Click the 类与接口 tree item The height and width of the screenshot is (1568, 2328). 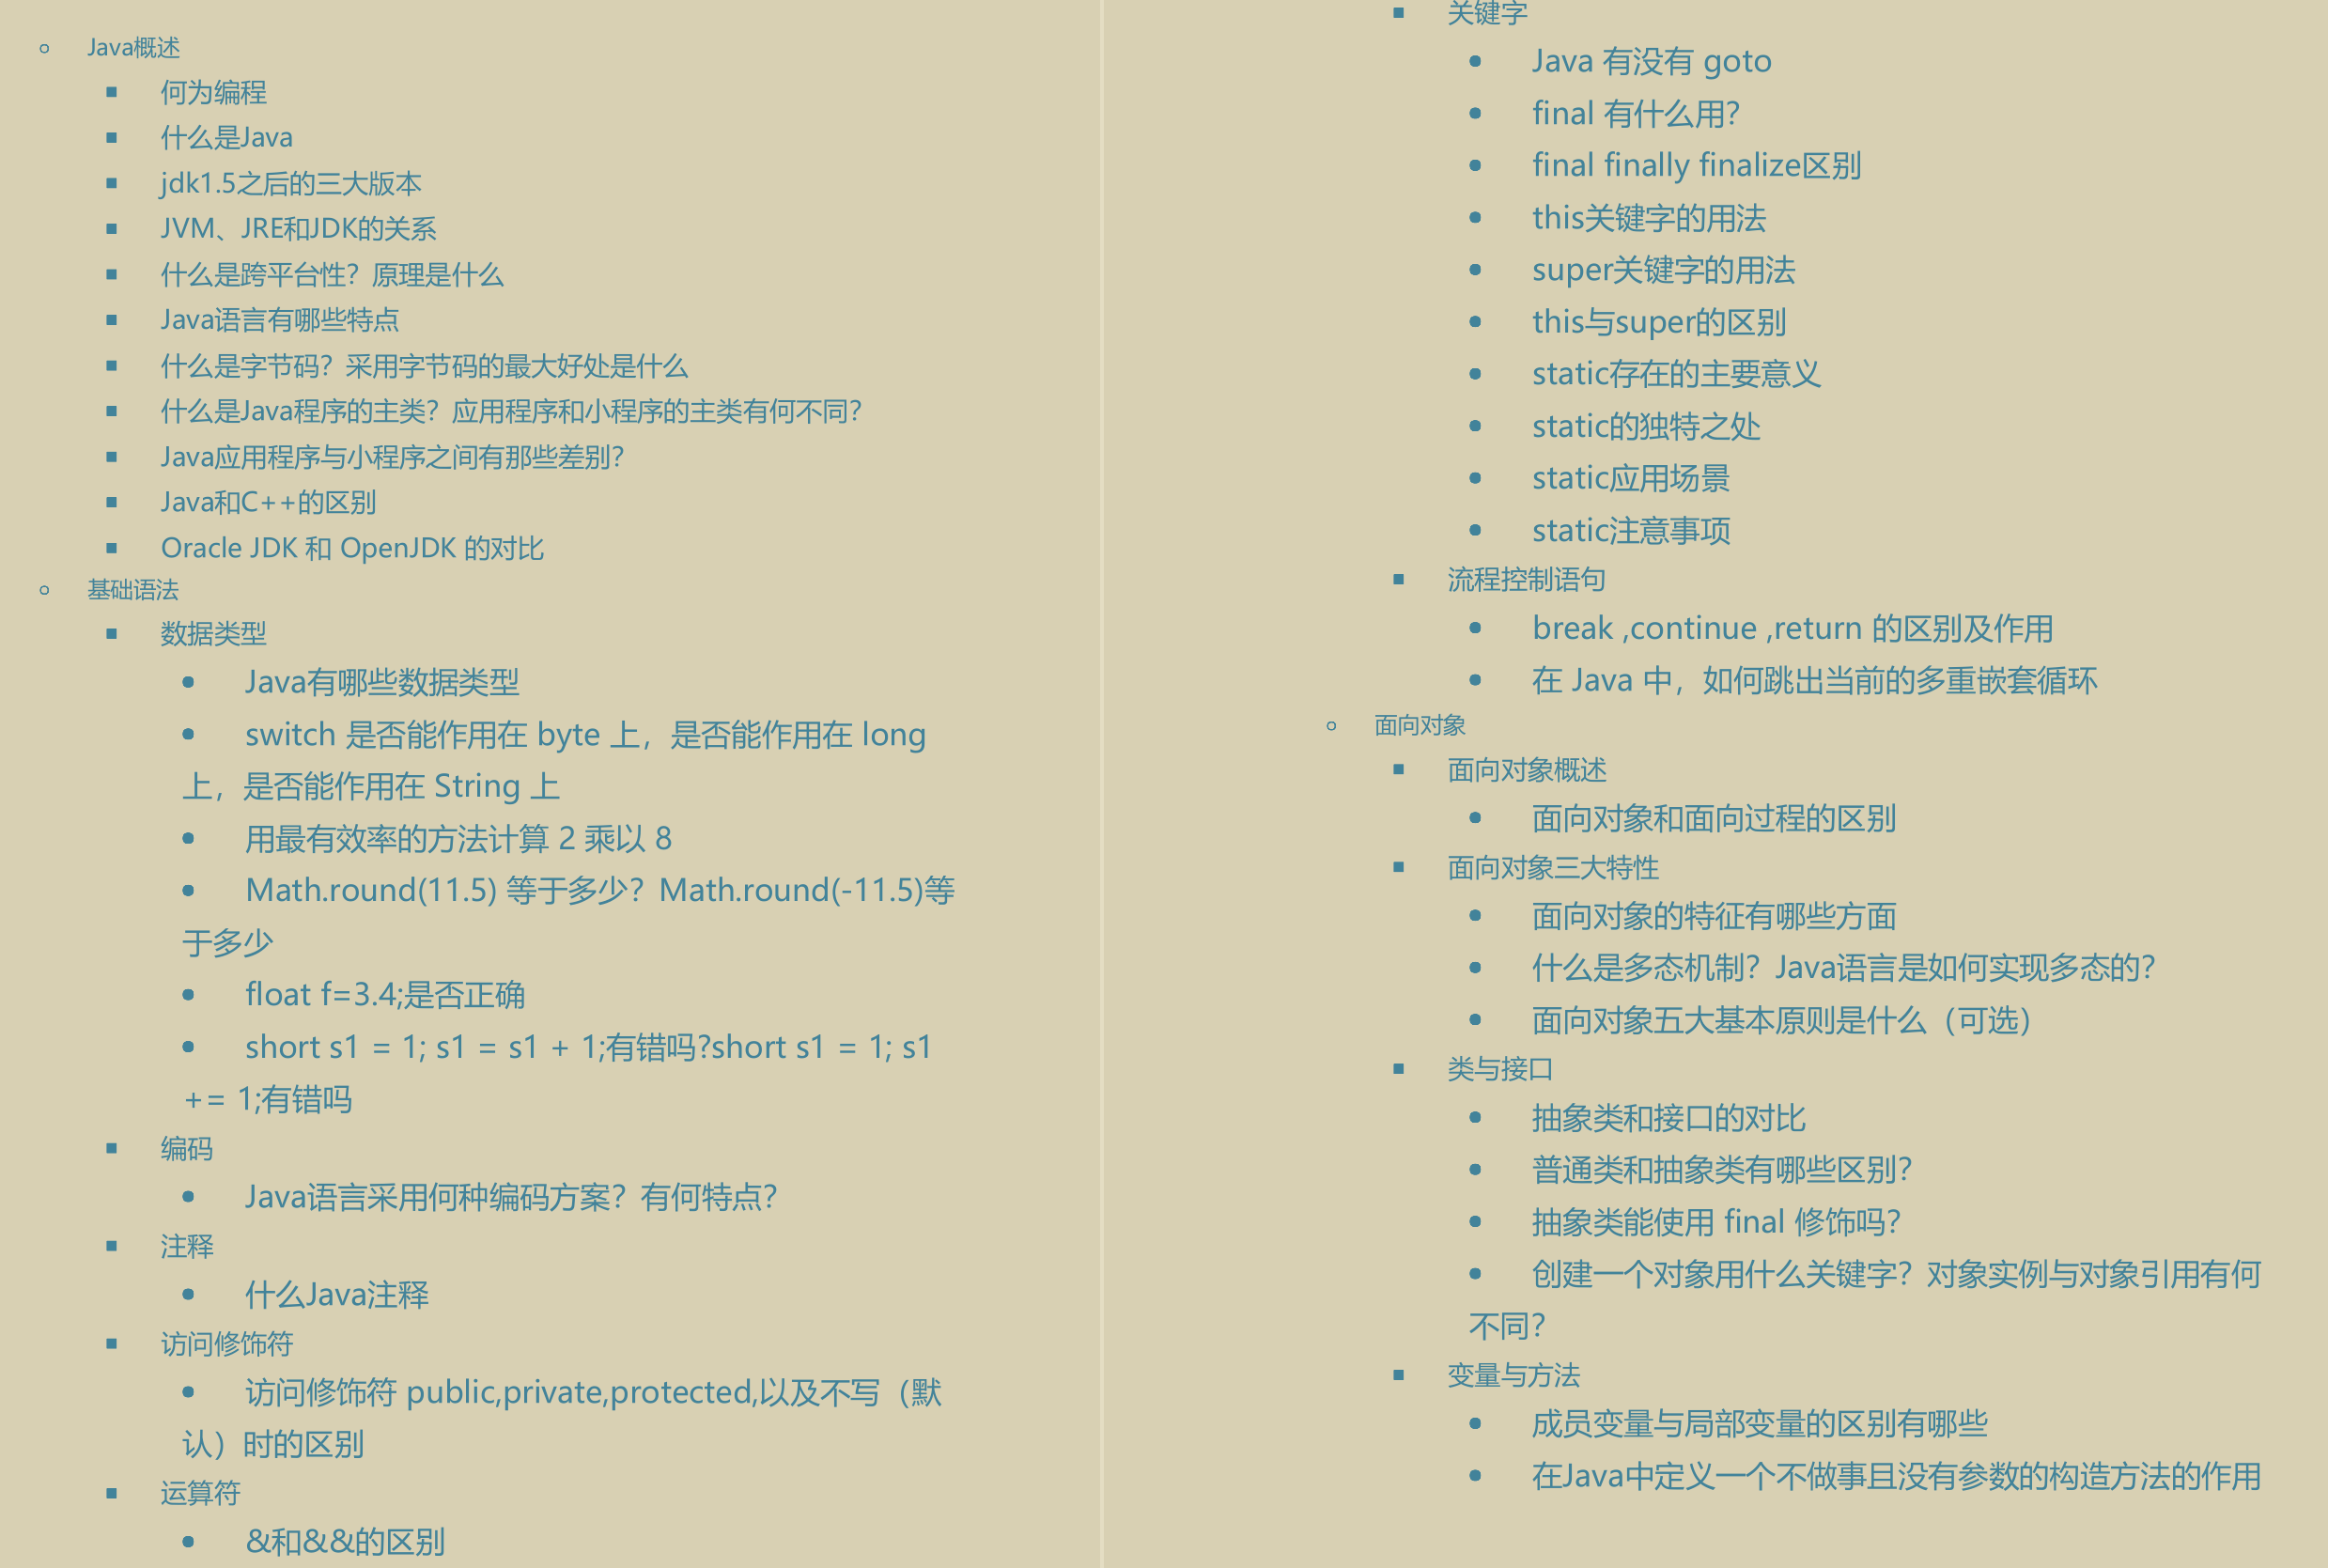coord(1490,1055)
